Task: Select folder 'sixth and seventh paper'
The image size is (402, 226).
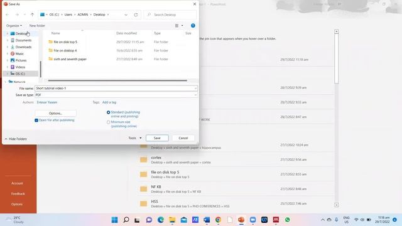Action: (70, 59)
